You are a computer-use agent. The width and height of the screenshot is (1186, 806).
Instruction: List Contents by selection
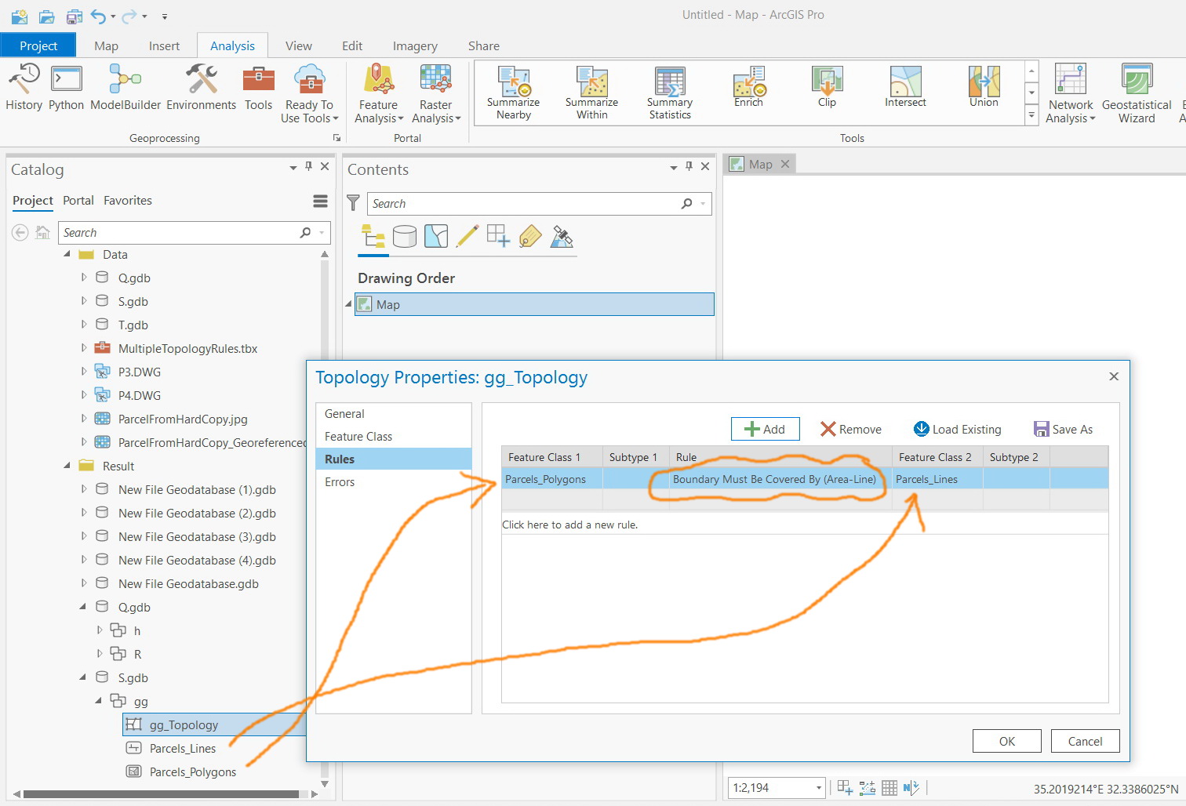point(436,236)
